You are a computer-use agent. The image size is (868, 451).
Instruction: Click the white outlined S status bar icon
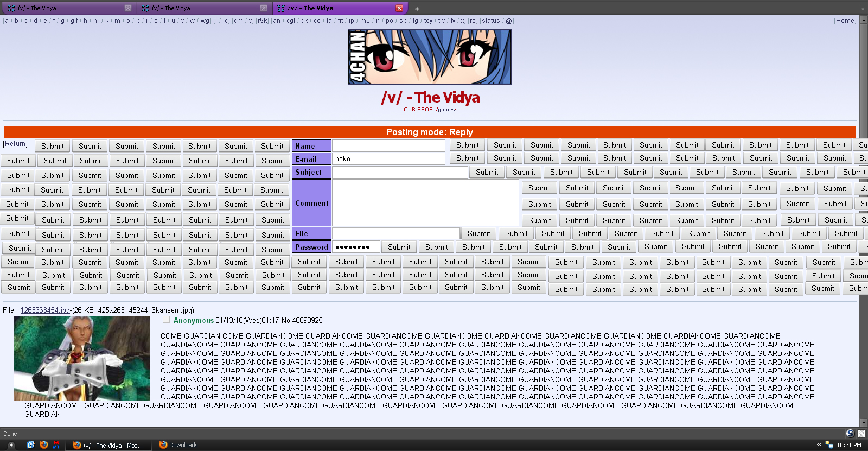pos(861,433)
